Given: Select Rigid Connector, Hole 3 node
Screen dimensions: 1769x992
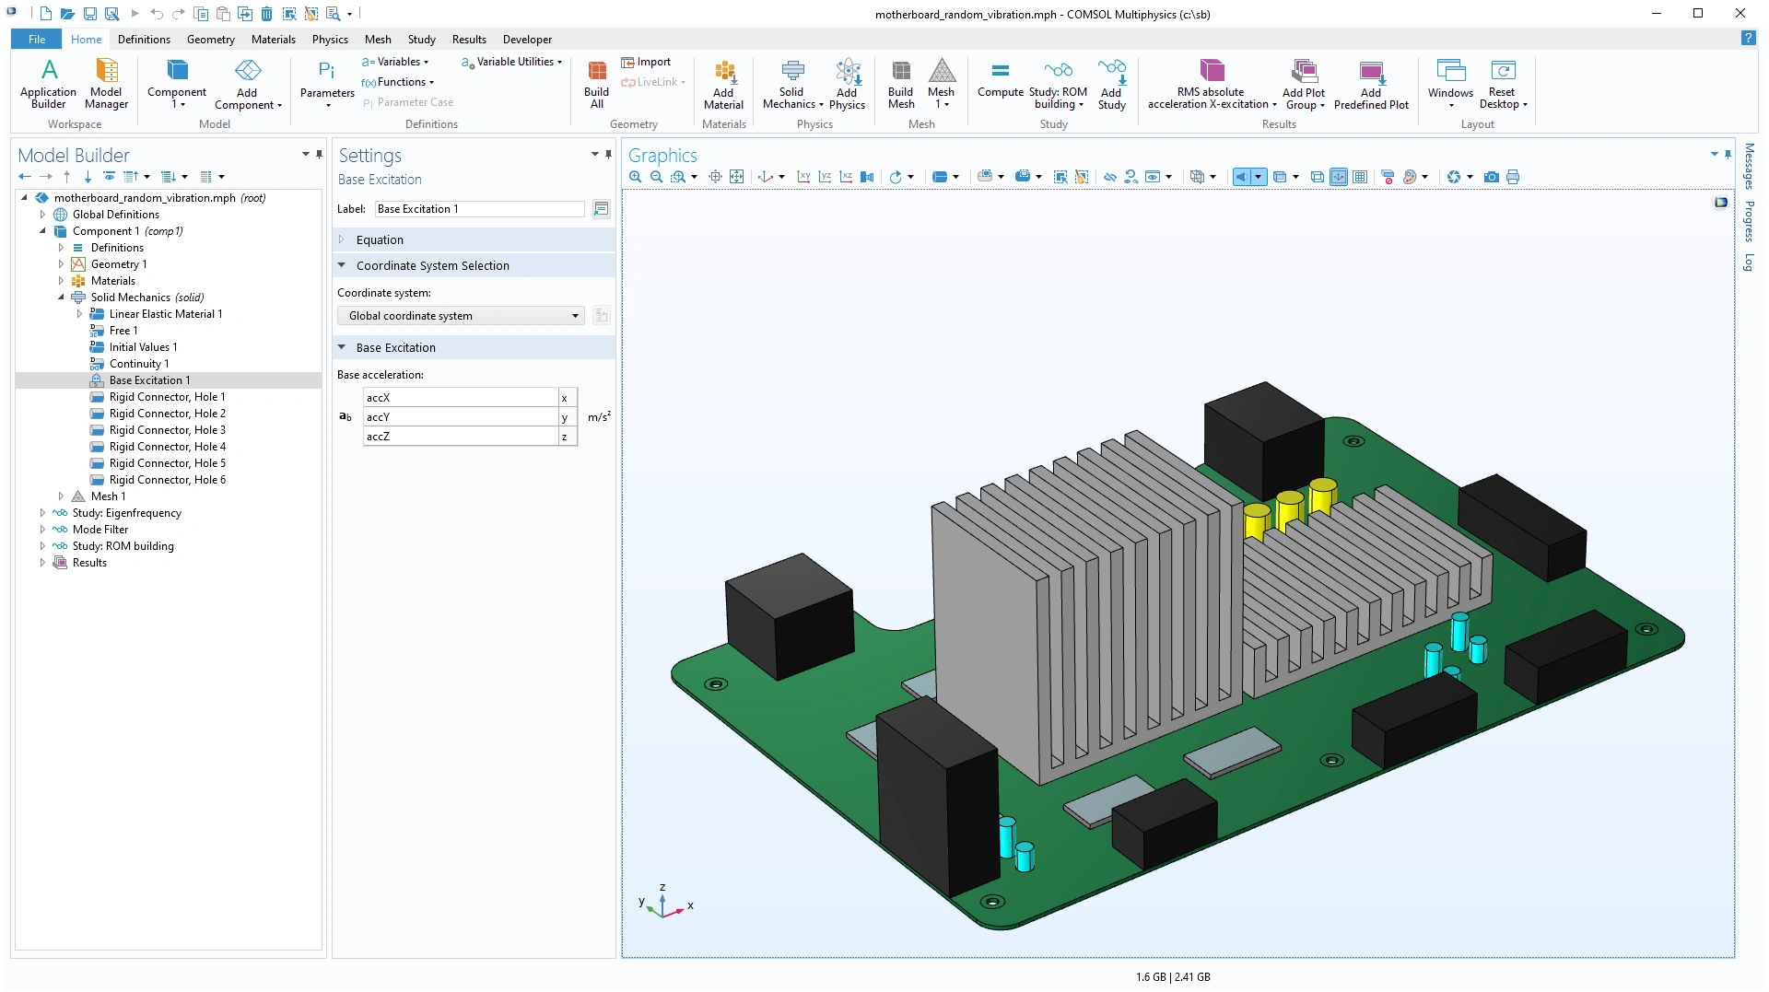Looking at the screenshot, I should [167, 430].
